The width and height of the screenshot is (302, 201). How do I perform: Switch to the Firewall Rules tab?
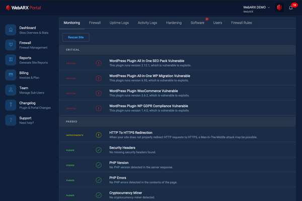pos(241,23)
